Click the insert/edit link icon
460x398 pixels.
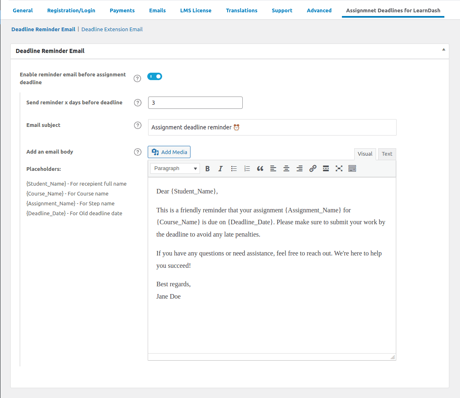click(313, 168)
